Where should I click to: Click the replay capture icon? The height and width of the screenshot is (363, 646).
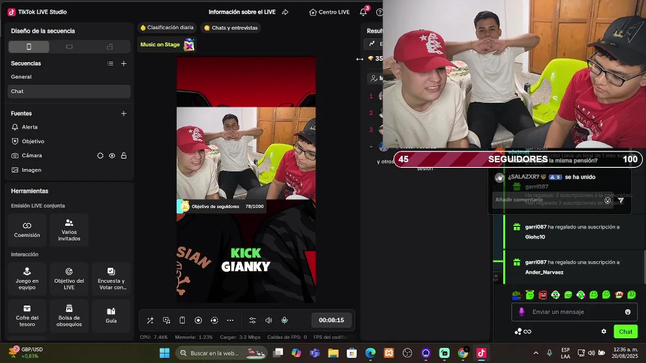tap(214, 320)
